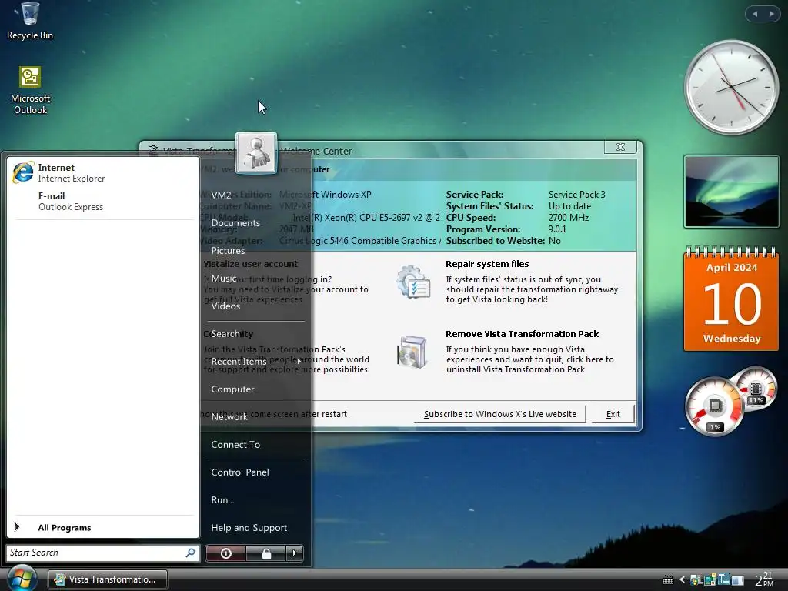Click sidebar previous gadget page arrow
The height and width of the screenshot is (591, 788).
coord(755,14)
